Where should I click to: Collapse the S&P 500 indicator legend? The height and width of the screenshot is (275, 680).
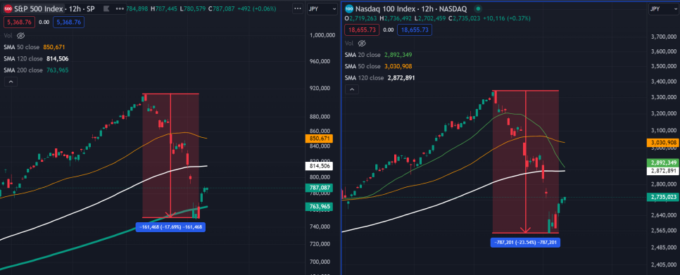(x=11, y=82)
